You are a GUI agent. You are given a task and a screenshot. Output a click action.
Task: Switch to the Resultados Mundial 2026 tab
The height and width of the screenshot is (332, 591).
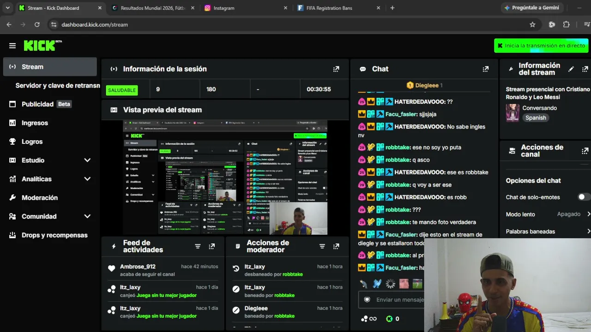tap(153, 8)
